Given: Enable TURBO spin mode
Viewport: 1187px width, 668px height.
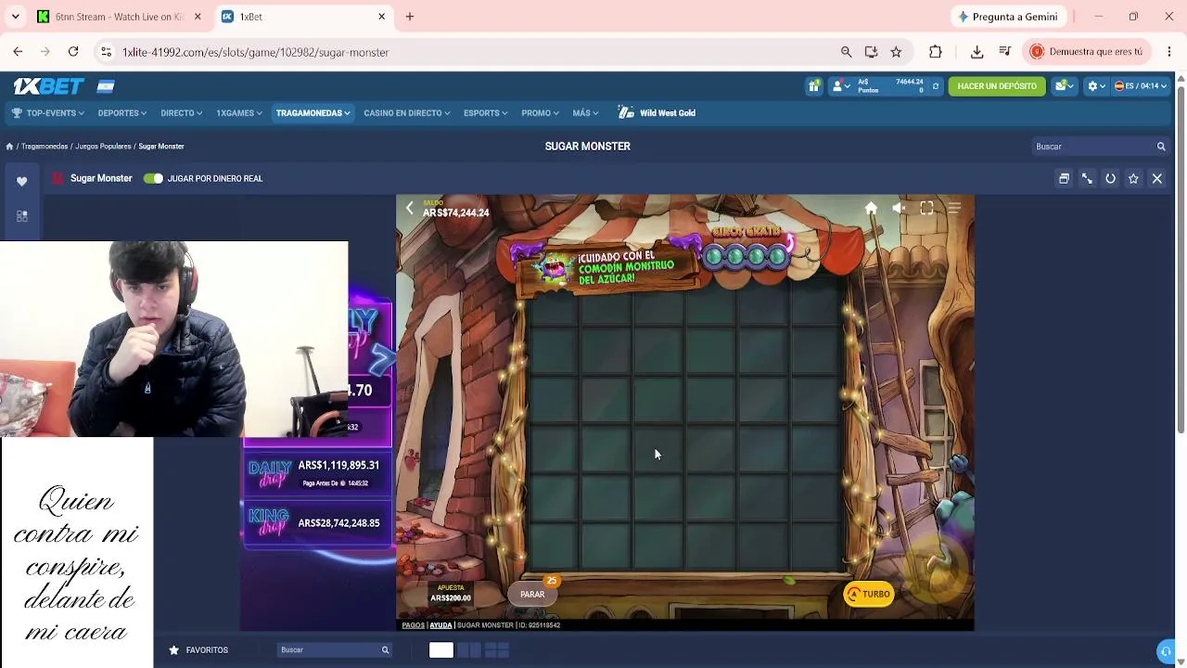Looking at the screenshot, I should tap(868, 595).
